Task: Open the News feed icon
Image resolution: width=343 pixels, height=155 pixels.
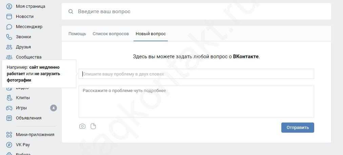Action: click(9, 17)
